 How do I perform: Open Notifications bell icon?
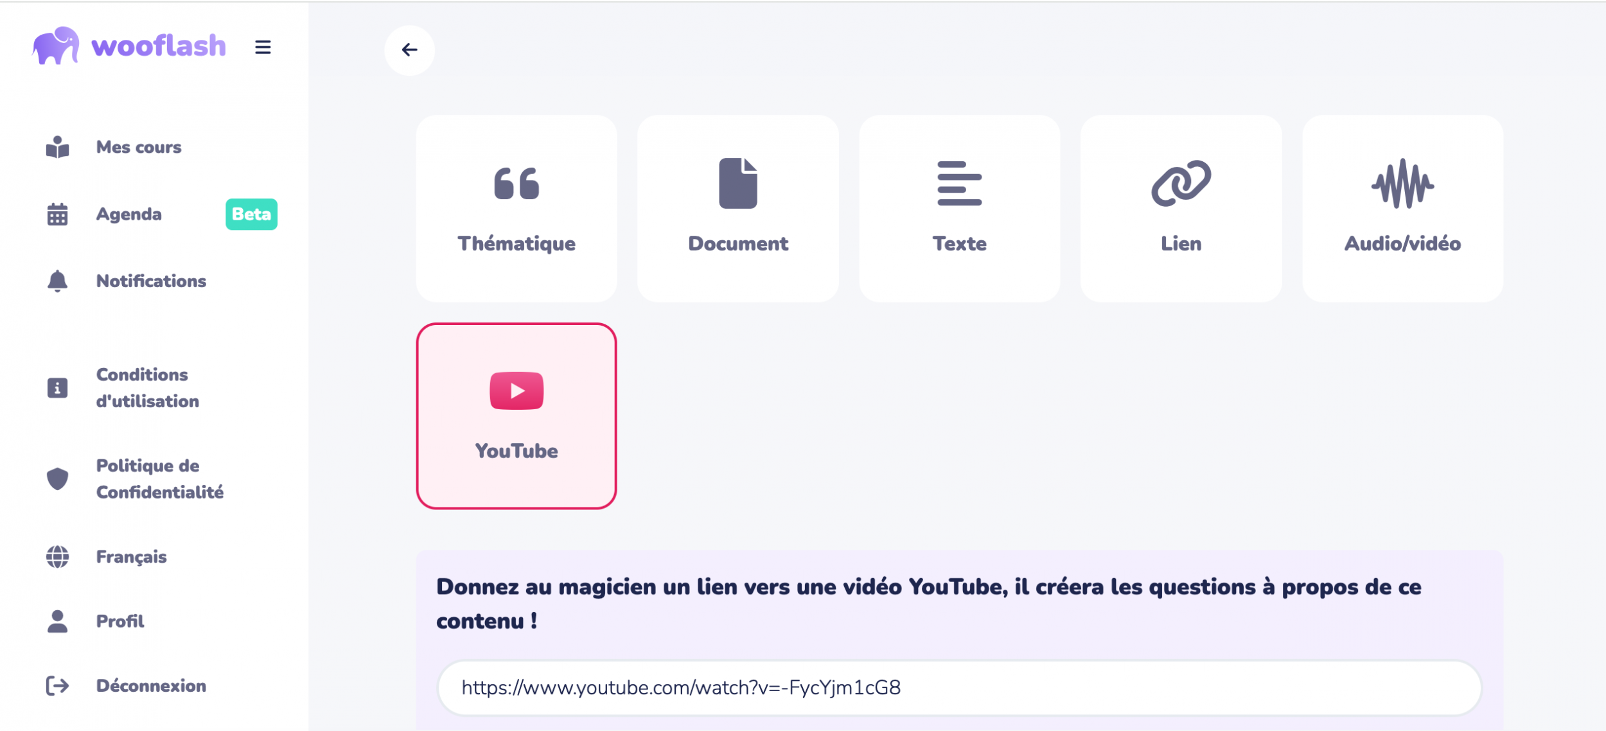(x=57, y=281)
